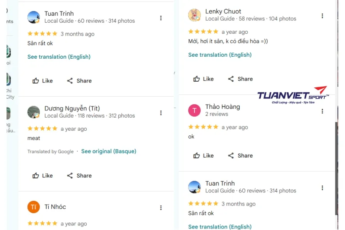Open Thảo Hoàng's pink T avatar
The height and width of the screenshot is (230, 345).
[194, 110]
